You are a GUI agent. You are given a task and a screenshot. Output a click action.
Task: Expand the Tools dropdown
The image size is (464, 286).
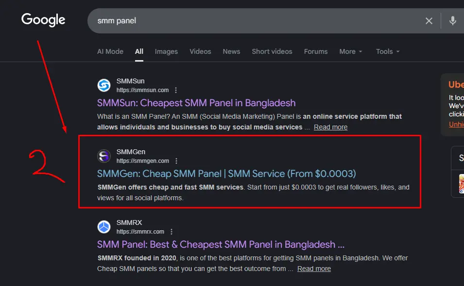388,51
